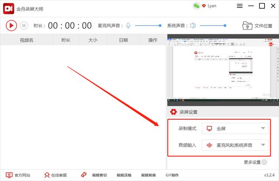Open the file location folder icon
The width and height of the screenshot is (279, 181).
247,26
